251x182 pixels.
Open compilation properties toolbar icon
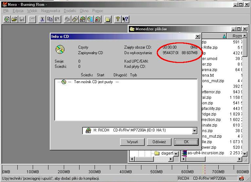point(32,20)
